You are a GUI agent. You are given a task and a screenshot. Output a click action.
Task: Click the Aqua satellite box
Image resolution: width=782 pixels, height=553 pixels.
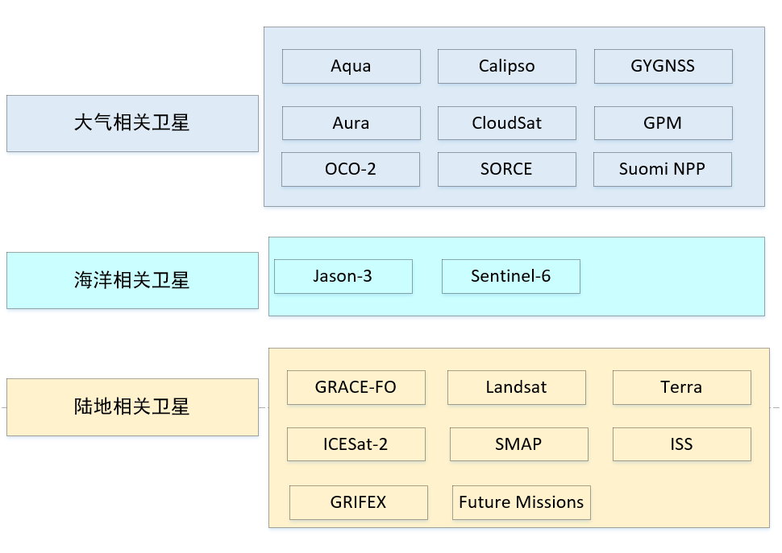click(x=351, y=66)
